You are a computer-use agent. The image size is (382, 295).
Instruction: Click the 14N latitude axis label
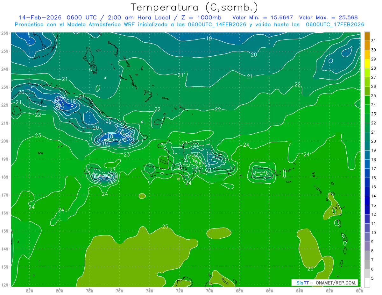(4, 249)
